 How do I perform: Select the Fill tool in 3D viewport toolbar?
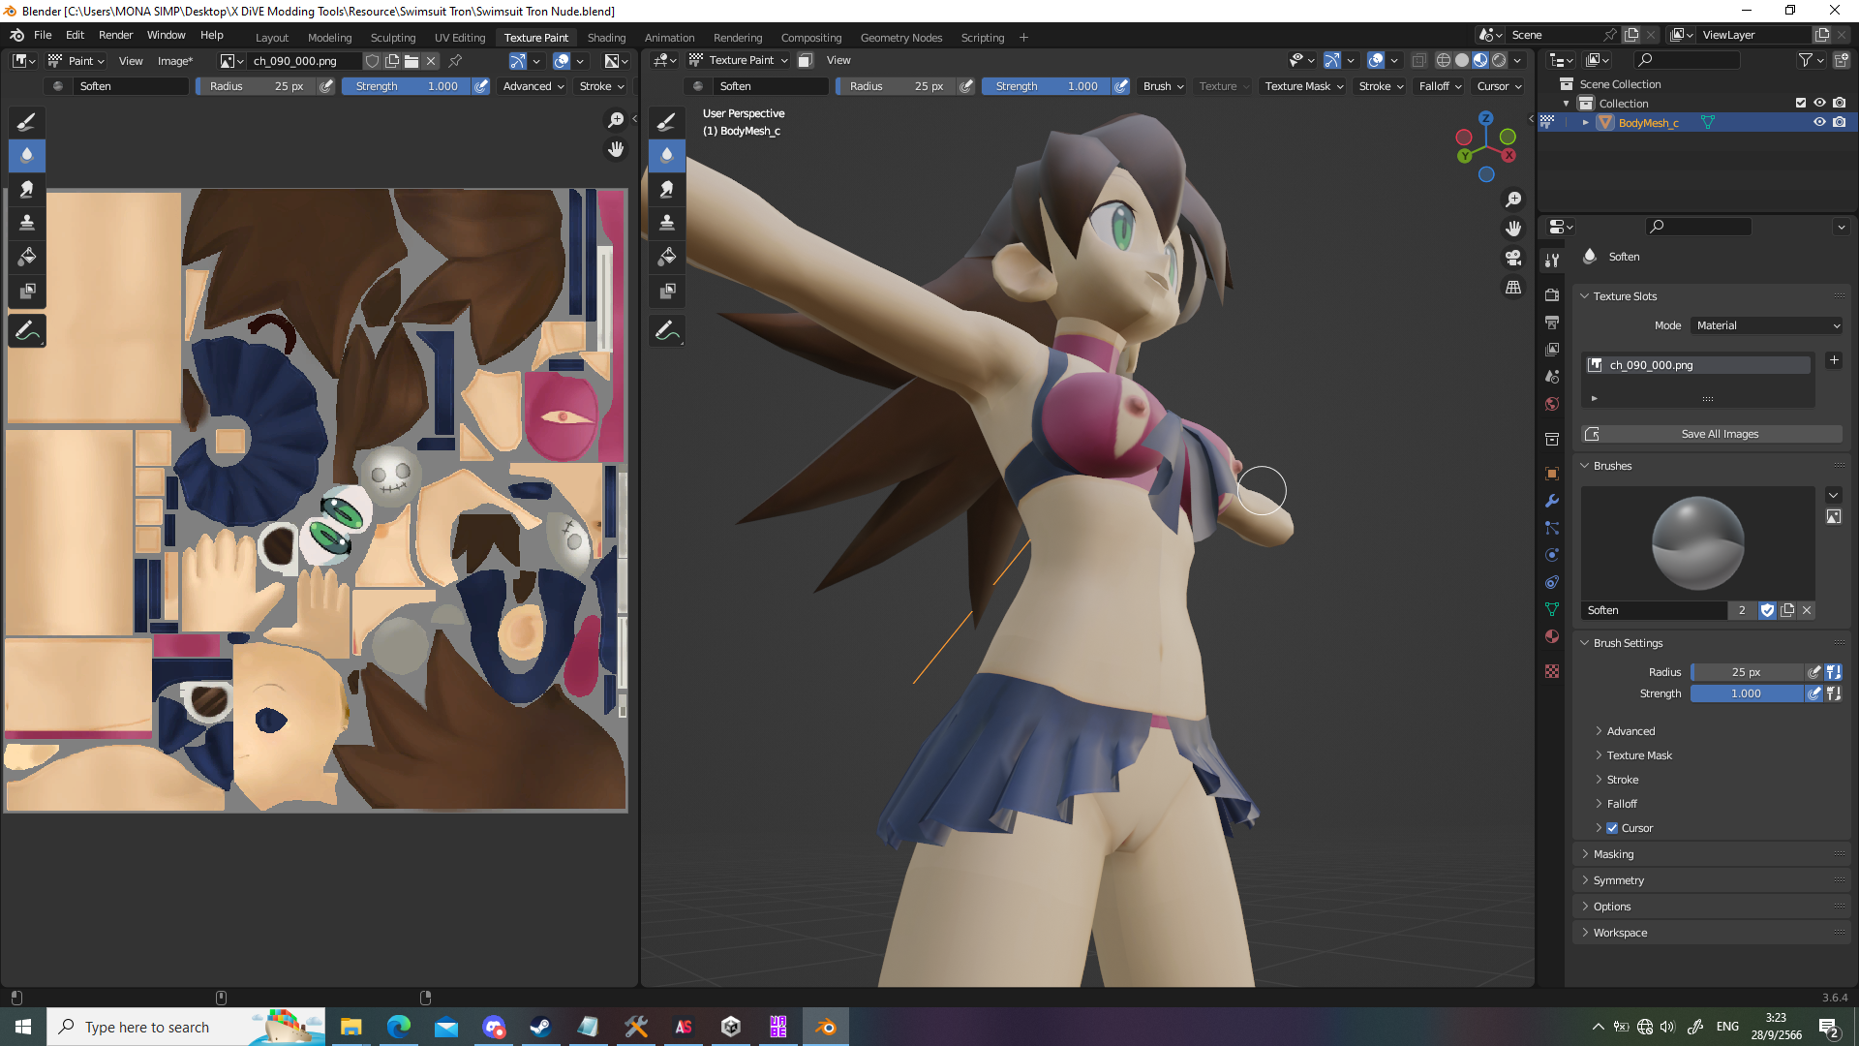667,258
